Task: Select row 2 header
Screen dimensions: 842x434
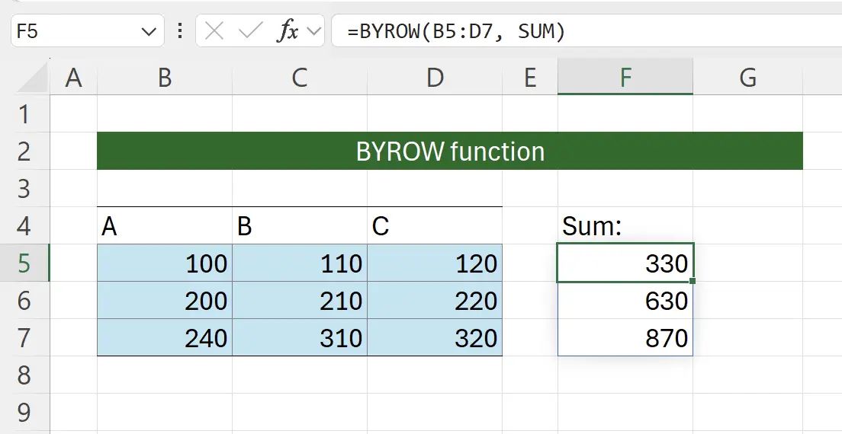Action: (x=24, y=151)
